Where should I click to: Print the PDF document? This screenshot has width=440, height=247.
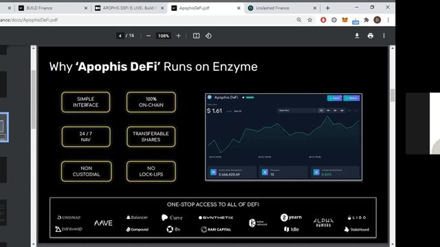pos(371,36)
